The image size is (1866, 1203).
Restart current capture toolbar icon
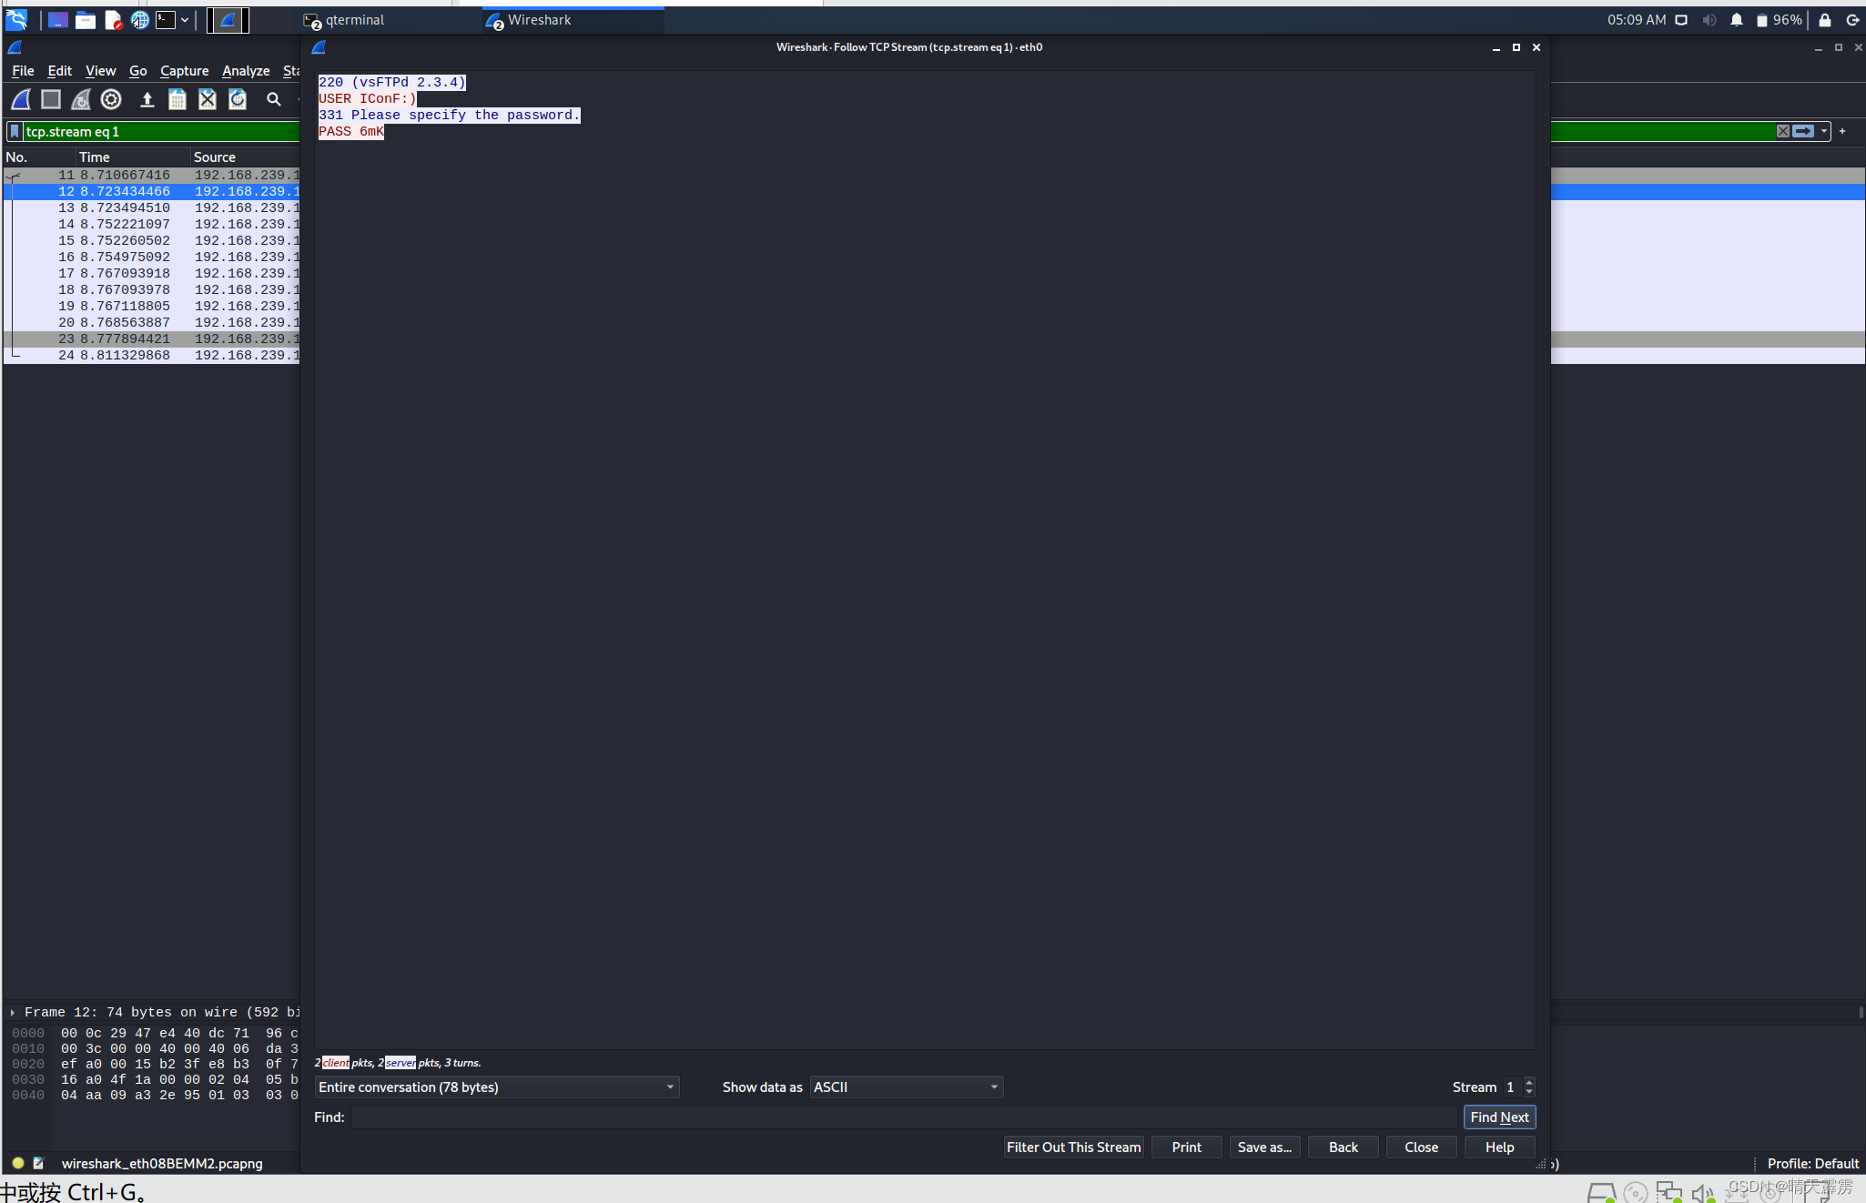click(x=81, y=99)
